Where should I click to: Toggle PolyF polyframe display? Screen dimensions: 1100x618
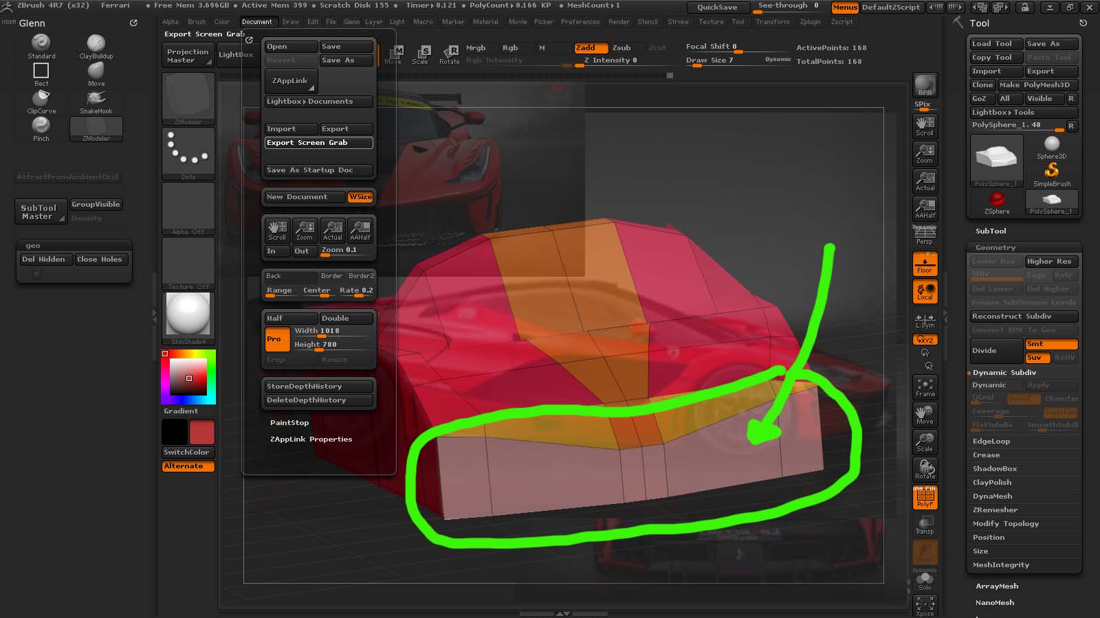point(925,497)
